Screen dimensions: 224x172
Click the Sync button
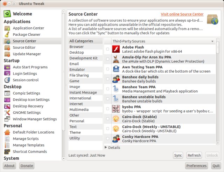[178, 155]
